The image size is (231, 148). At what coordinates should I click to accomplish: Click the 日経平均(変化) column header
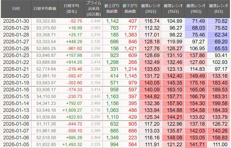point(72,9)
